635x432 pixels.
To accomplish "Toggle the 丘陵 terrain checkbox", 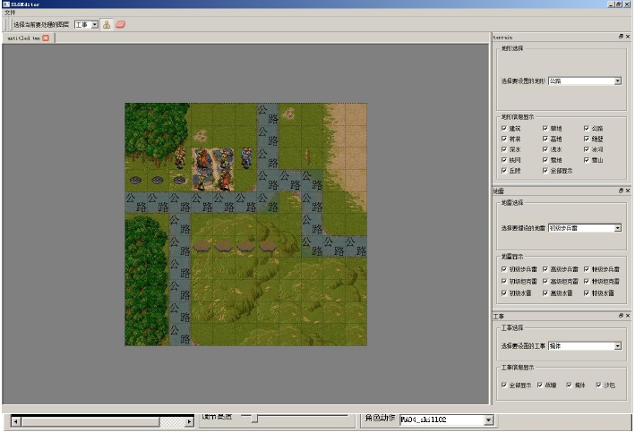I will pyautogui.click(x=504, y=171).
